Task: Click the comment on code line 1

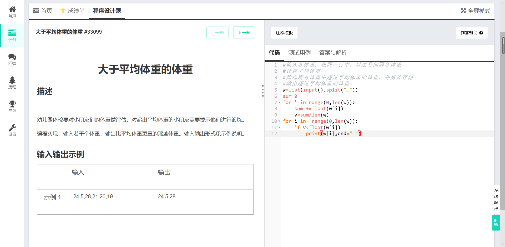Action: tap(343, 65)
